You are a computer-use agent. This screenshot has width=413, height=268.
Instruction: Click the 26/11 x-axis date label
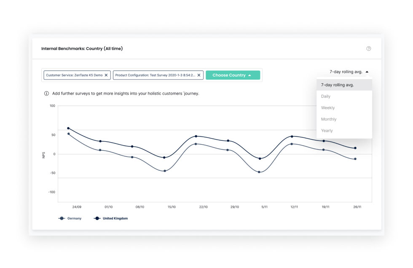point(357,207)
